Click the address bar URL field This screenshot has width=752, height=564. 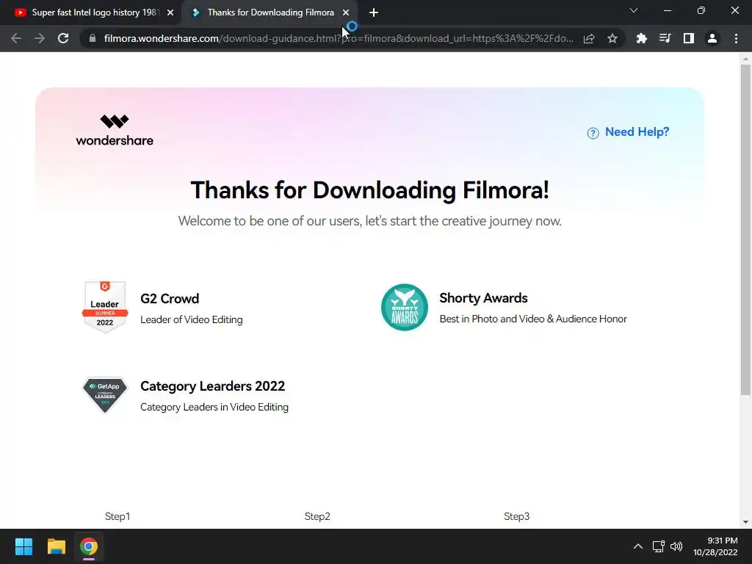pos(338,38)
